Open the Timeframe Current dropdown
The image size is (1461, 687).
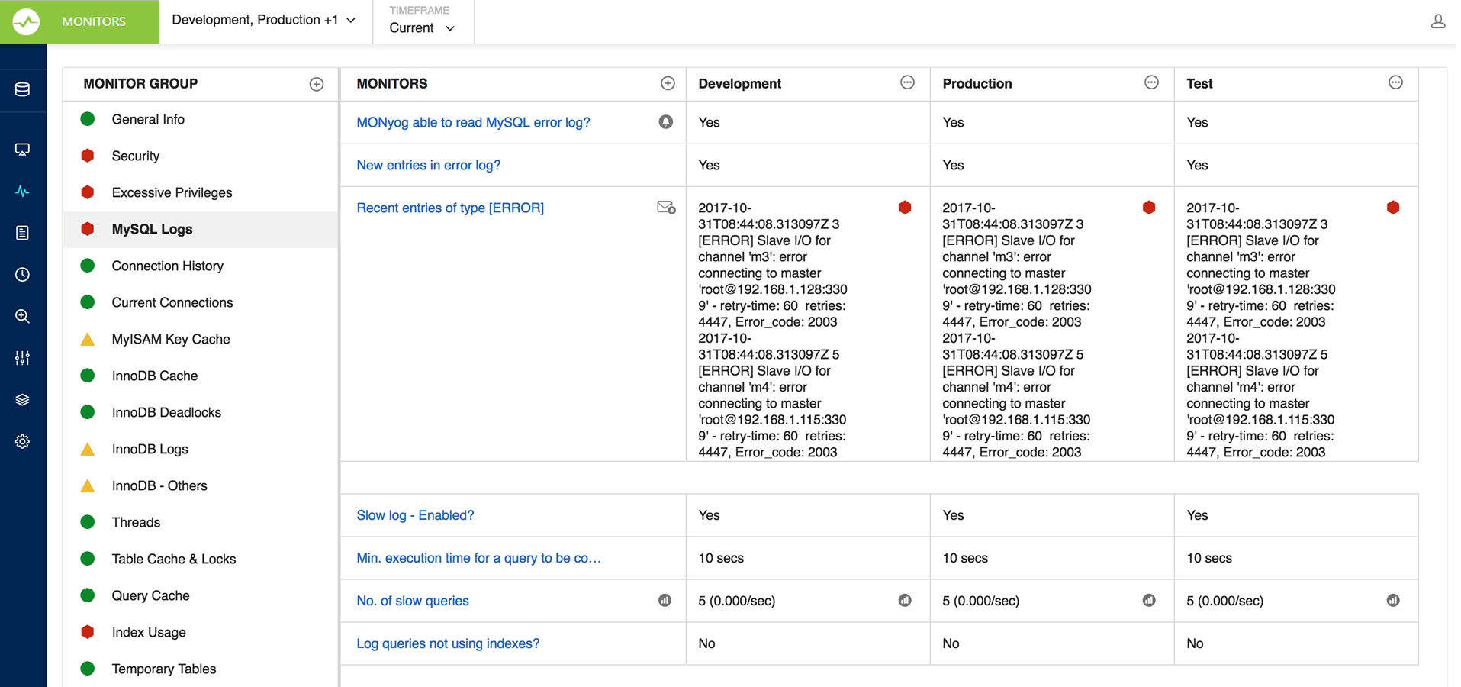tap(422, 27)
